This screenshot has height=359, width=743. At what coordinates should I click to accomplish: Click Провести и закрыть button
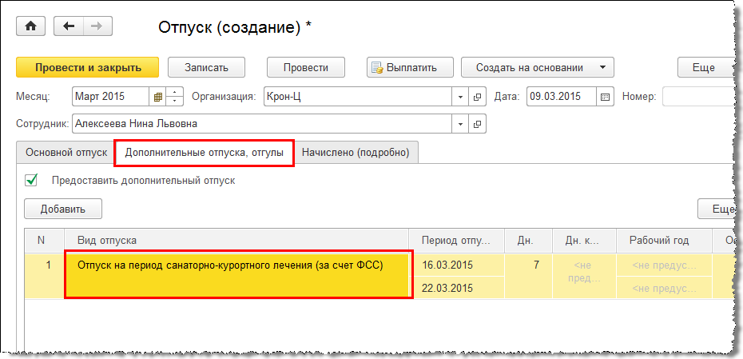[x=88, y=67]
